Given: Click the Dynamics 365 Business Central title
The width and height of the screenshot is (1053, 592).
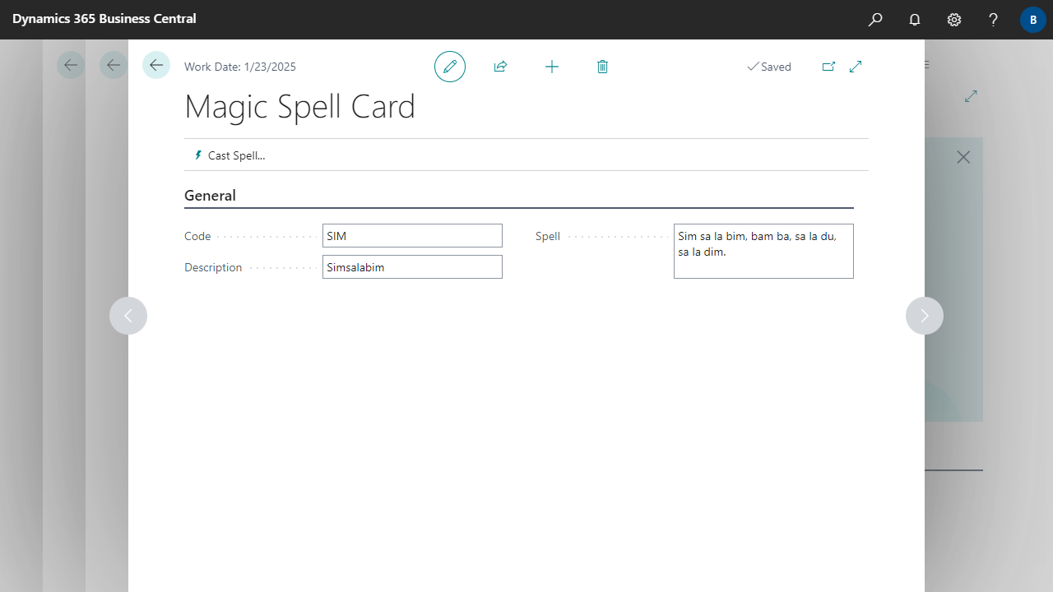Looking at the screenshot, I should pos(104,19).
